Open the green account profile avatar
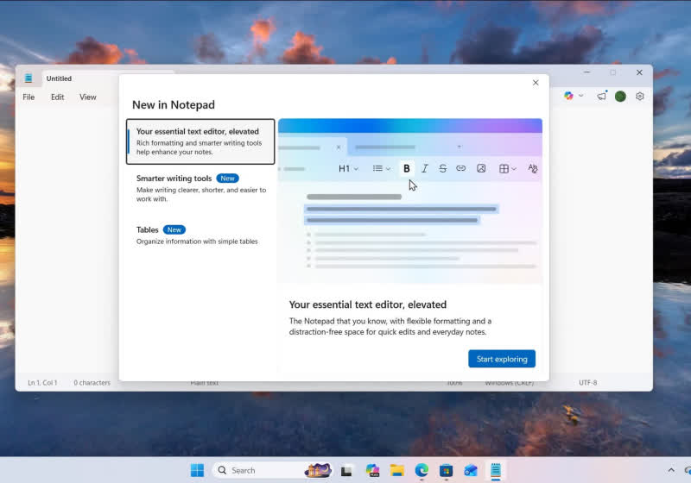 [x=620, y=97]
